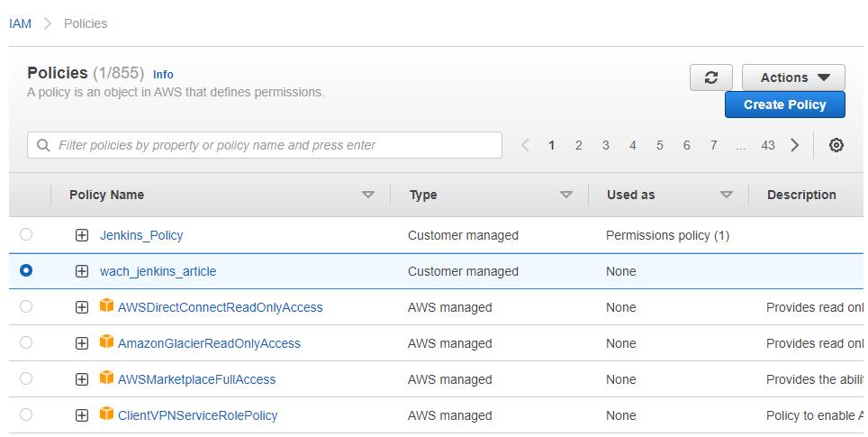This screenshot has width=868, height=437.
Task: Open the IAM breadcrumb link
Action: click(x=20, y=23)
